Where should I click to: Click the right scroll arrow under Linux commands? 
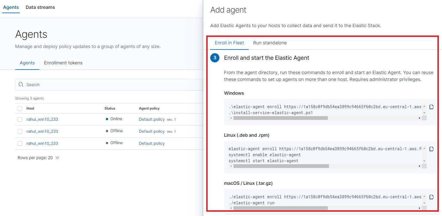tap(420, 166)
